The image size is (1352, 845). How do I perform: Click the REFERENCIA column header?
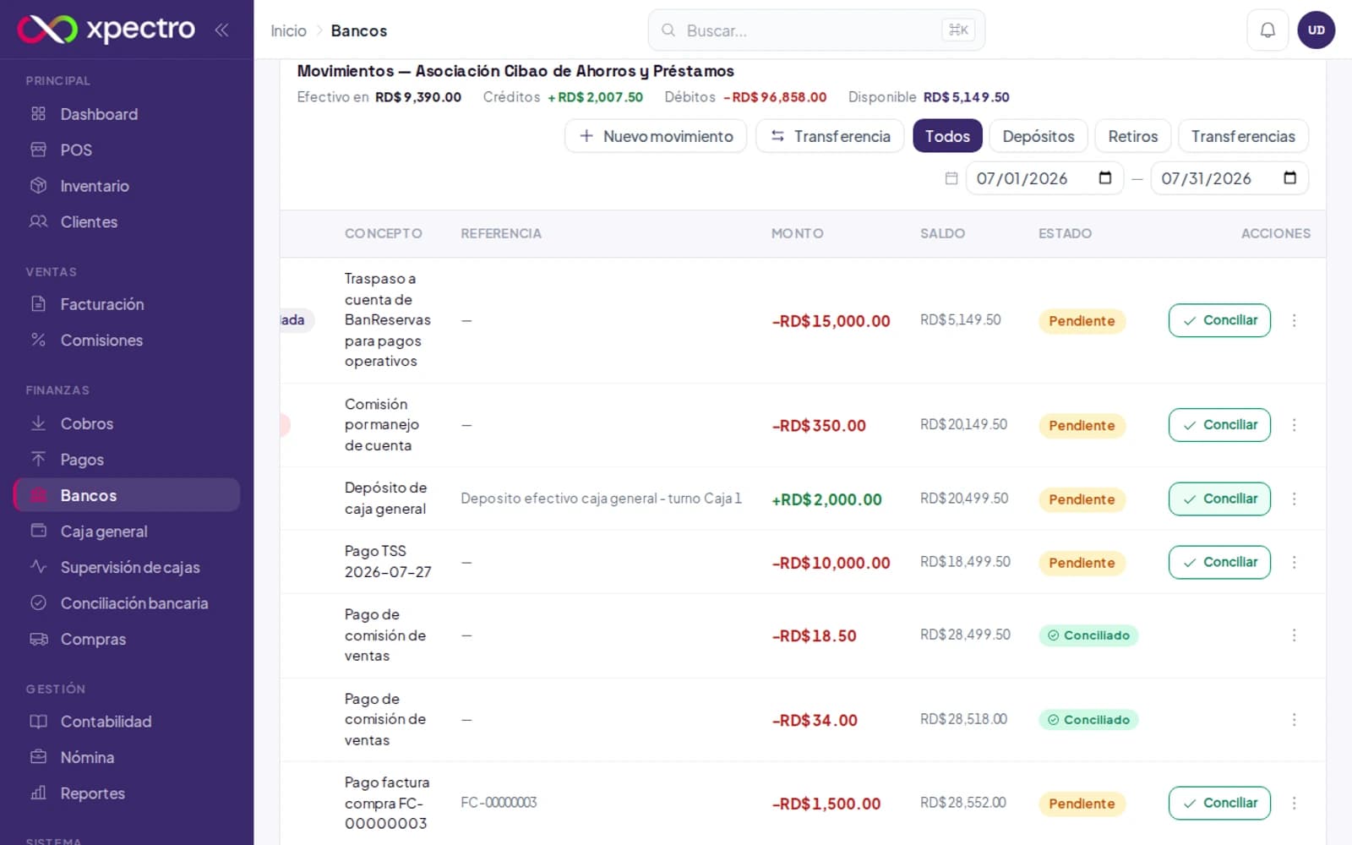tap(500, 233)
